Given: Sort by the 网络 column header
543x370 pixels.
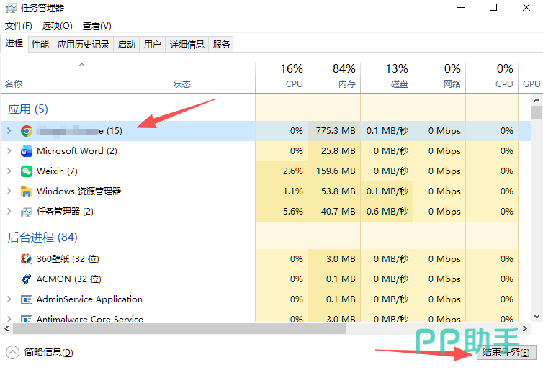Looking at the screenshot, I should (x=439, y=78).
